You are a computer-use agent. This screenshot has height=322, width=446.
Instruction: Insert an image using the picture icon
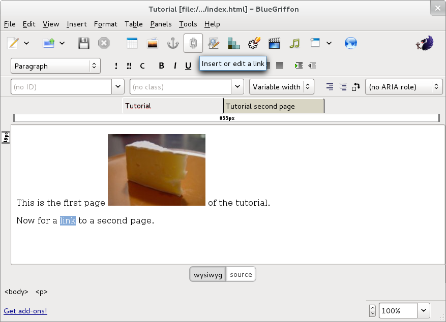[x=153, y=43]
